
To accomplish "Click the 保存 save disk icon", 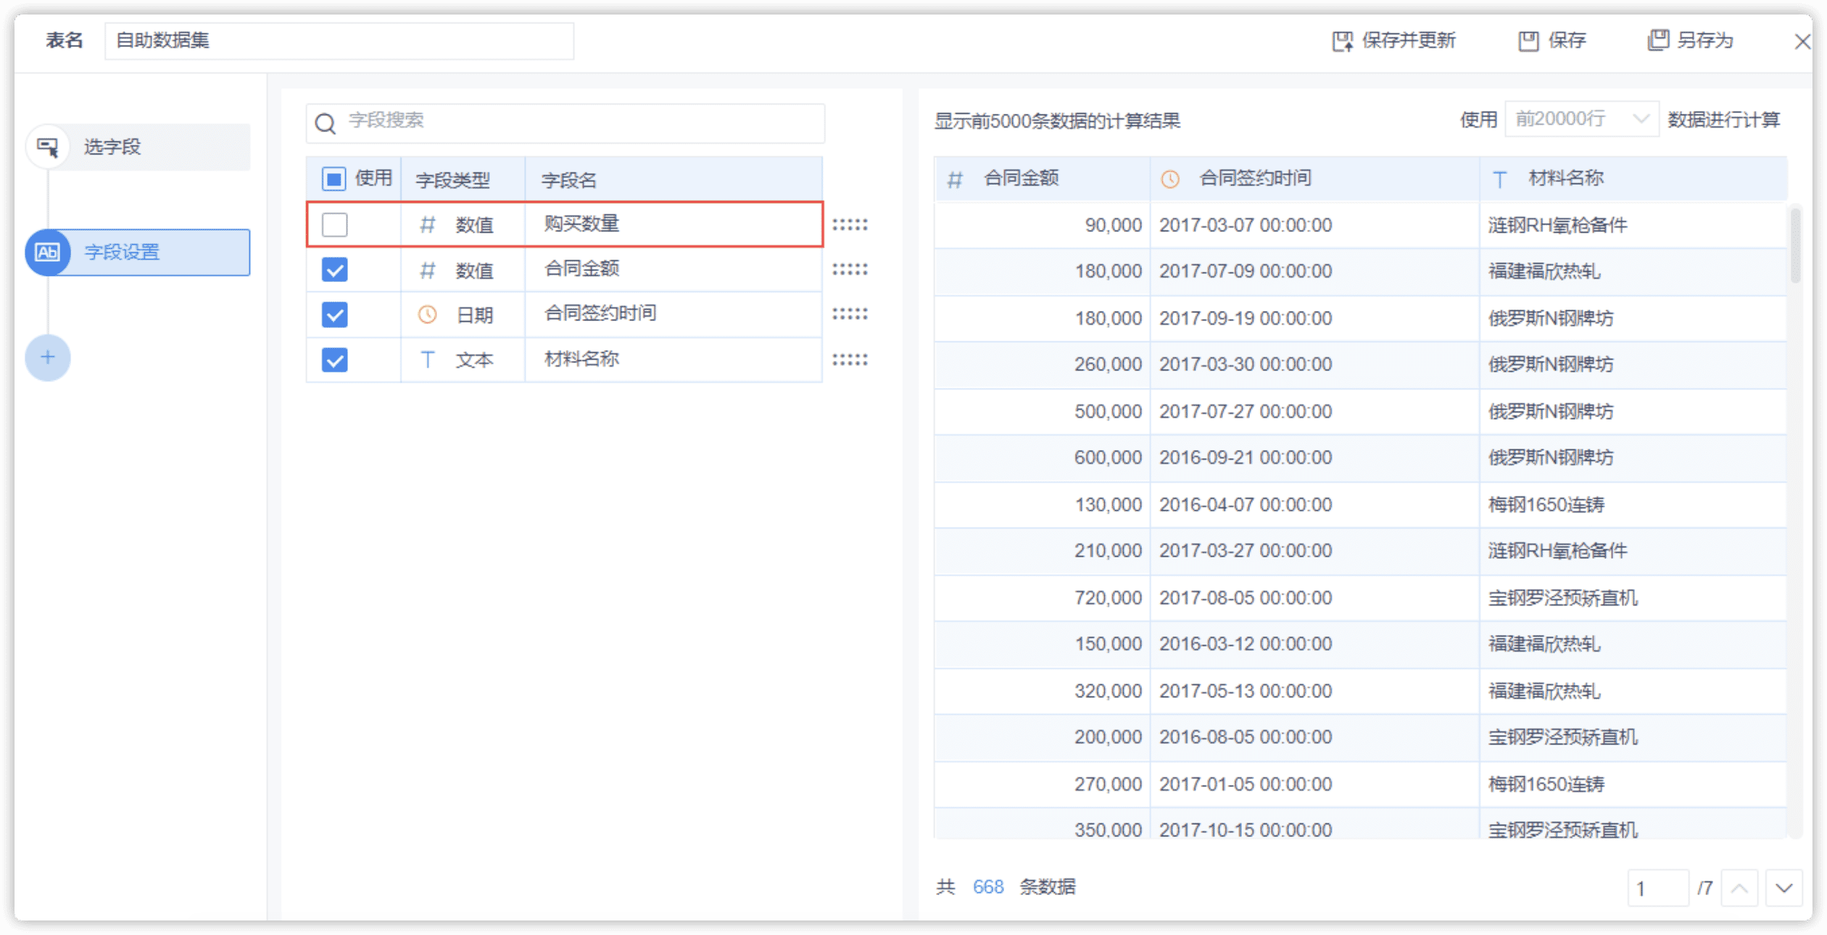I will 1528,41.
